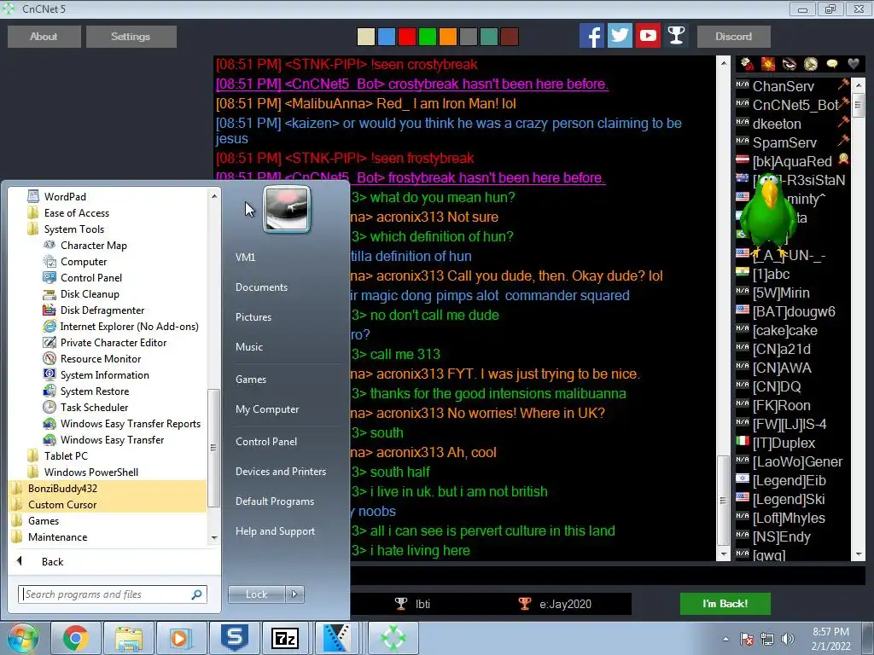
Task: Open System Information
Action: click(105, 375)
